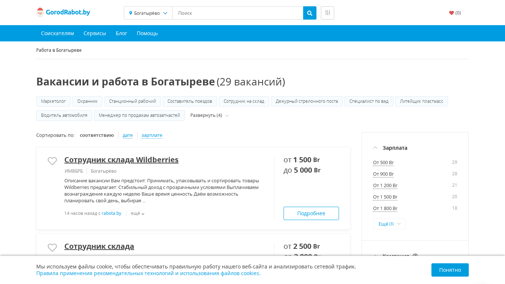This screenshot has height=284, width=505.
Task: Open favorites heart counter in header
Action: coord(455,13)
